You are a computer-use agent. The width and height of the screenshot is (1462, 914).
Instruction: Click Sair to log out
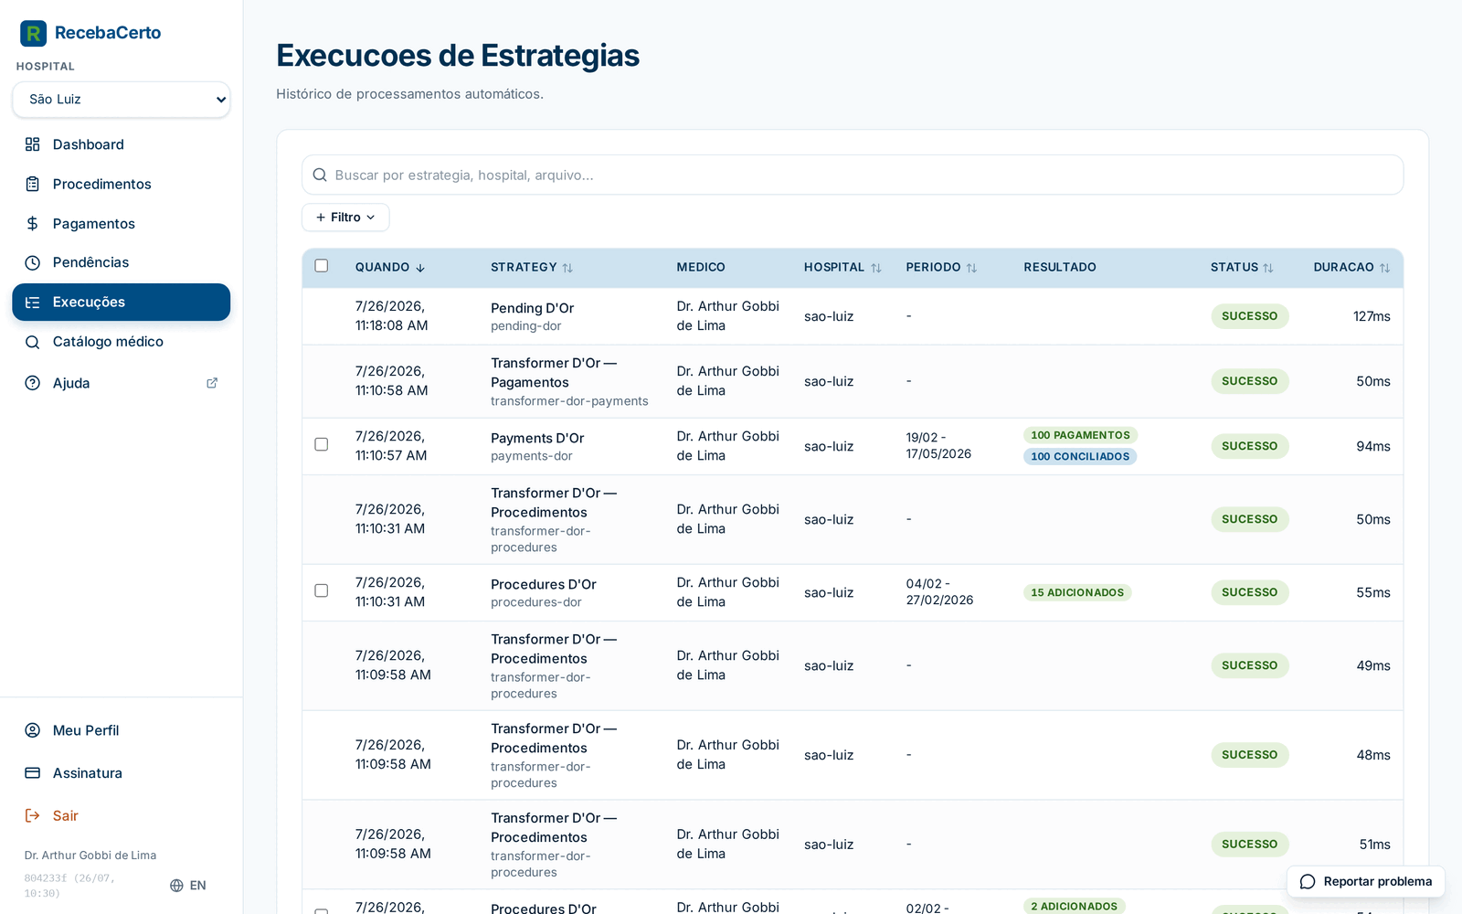coord(122,815)
